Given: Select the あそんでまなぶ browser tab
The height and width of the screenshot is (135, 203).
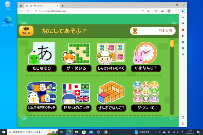Looking at the screenshot, I should point(42,6).
